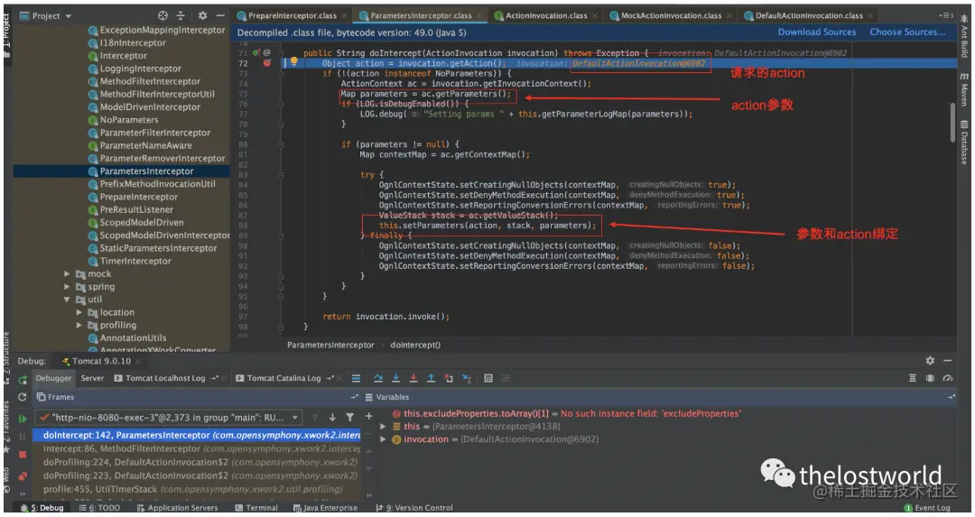Click Resume Program green play icon
The width and height of the screenshot is (975, 517).
point(23,419)
